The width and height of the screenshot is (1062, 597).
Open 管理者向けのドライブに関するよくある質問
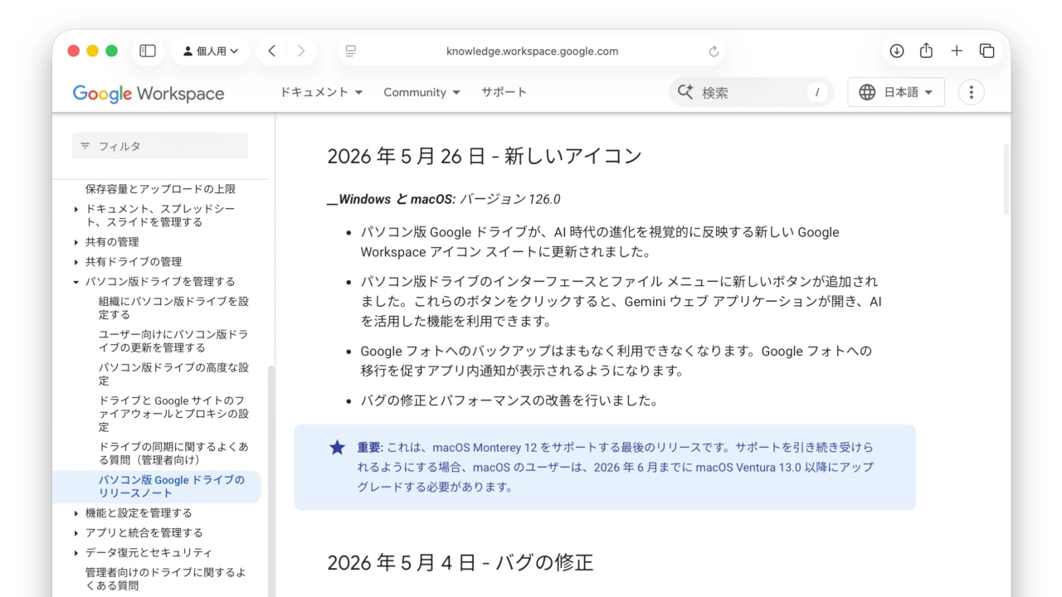(166, 579)
